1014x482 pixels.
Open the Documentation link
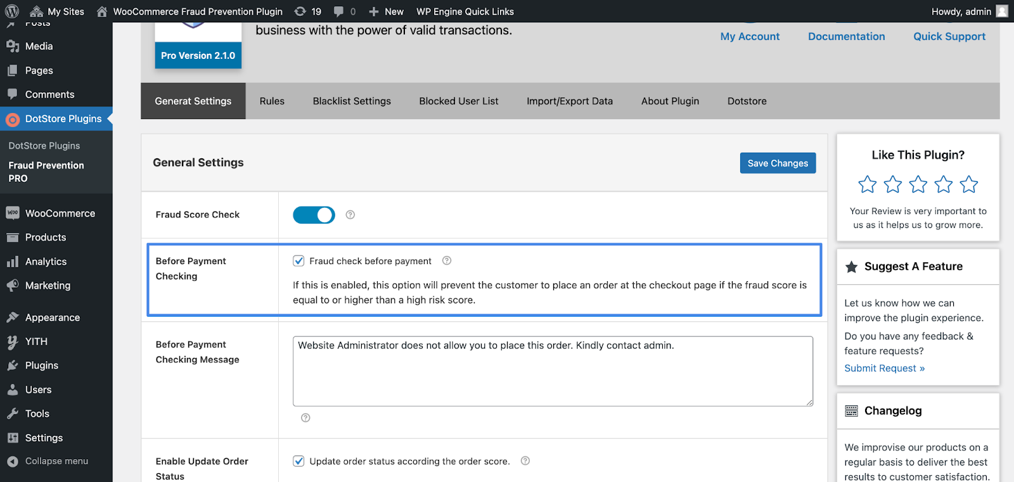(847, 36)
